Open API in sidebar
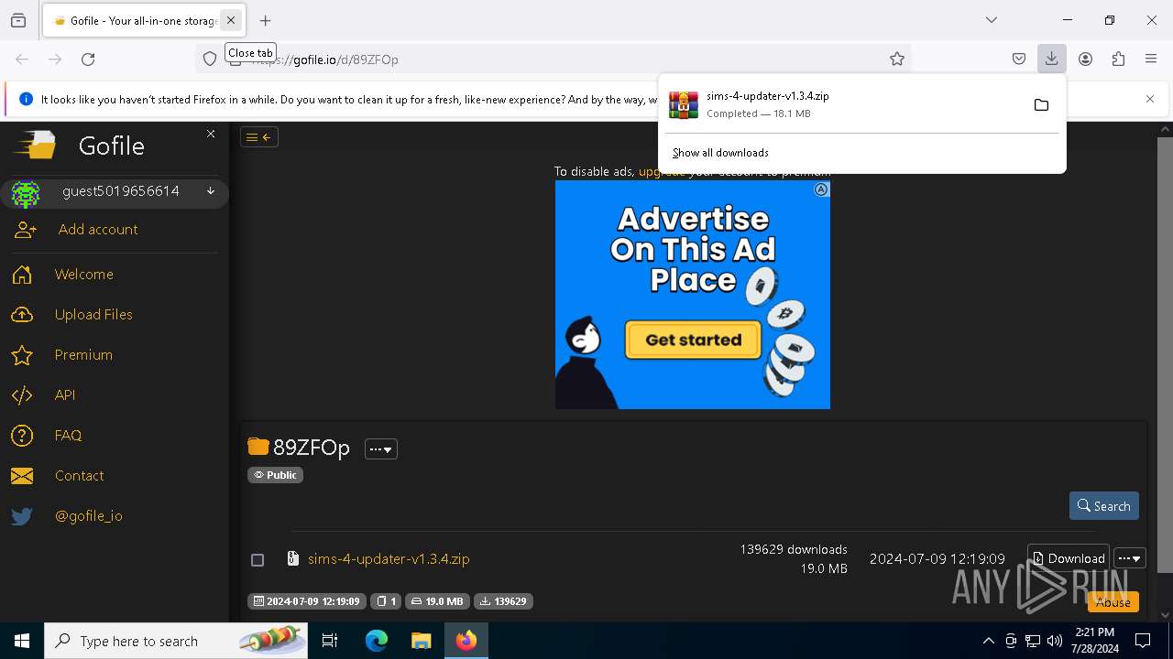 tap(65, 395)
